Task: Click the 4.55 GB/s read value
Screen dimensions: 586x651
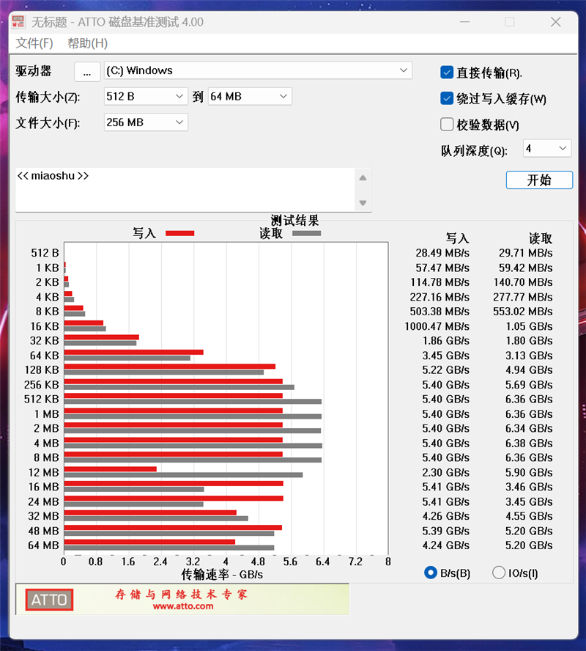Action: tap(529, 516)
